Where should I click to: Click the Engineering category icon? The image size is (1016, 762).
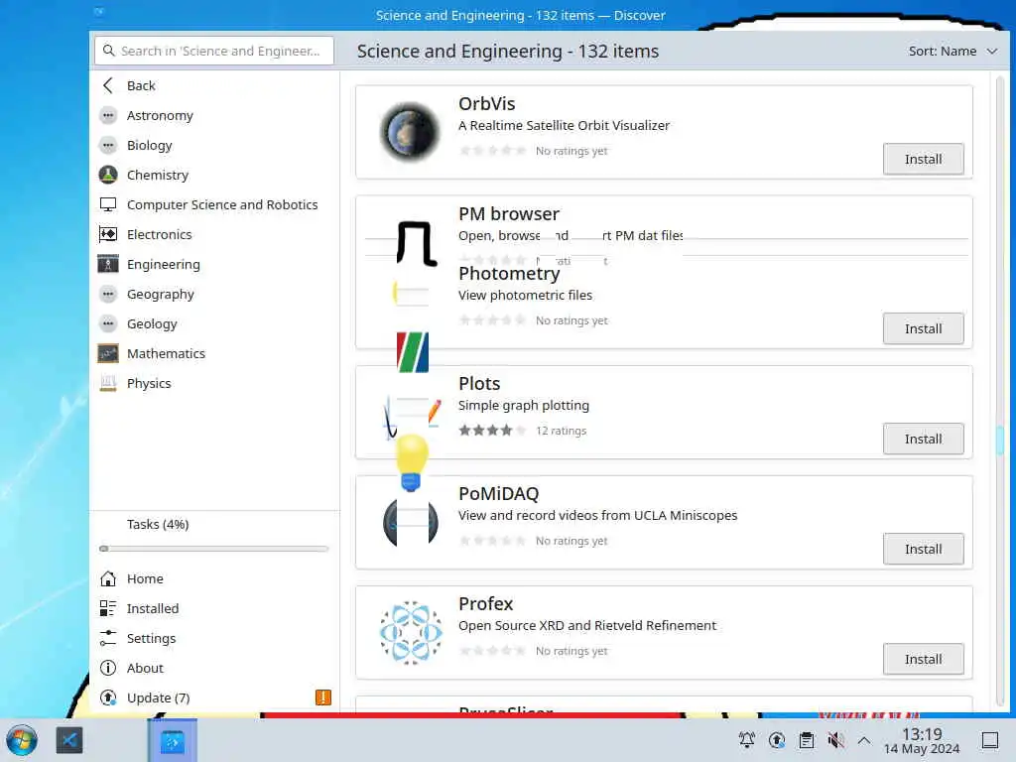108,264
